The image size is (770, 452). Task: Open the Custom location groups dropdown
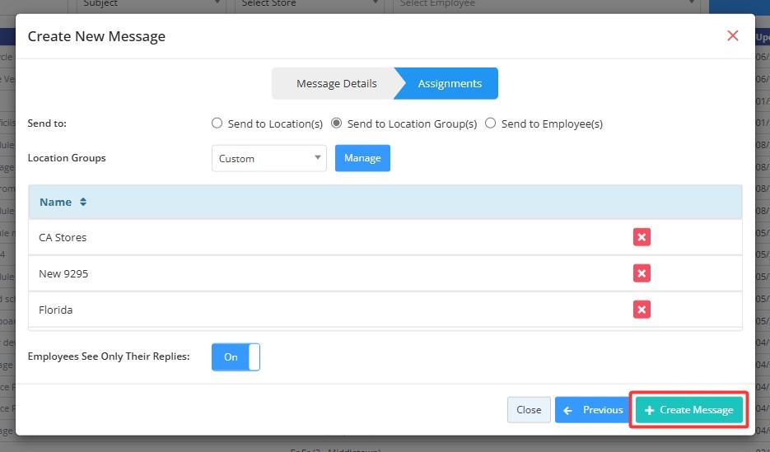268,158
